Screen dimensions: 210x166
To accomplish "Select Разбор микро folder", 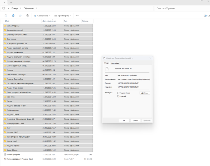I will pyautogui.click(x=48, y=110).
